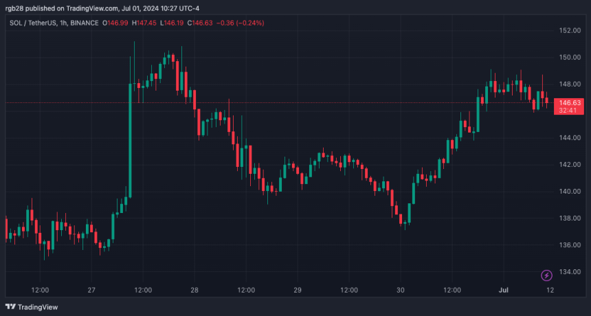Click the 144.00 price axis label
The width and height of the screenshot is (591, 316).
[x=568, y=137]
